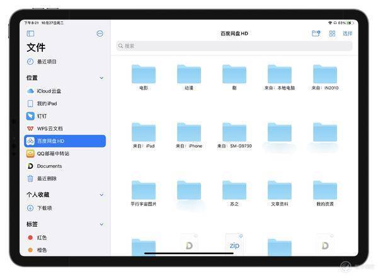Tap the 选择 button

click(x=347, y=33)
